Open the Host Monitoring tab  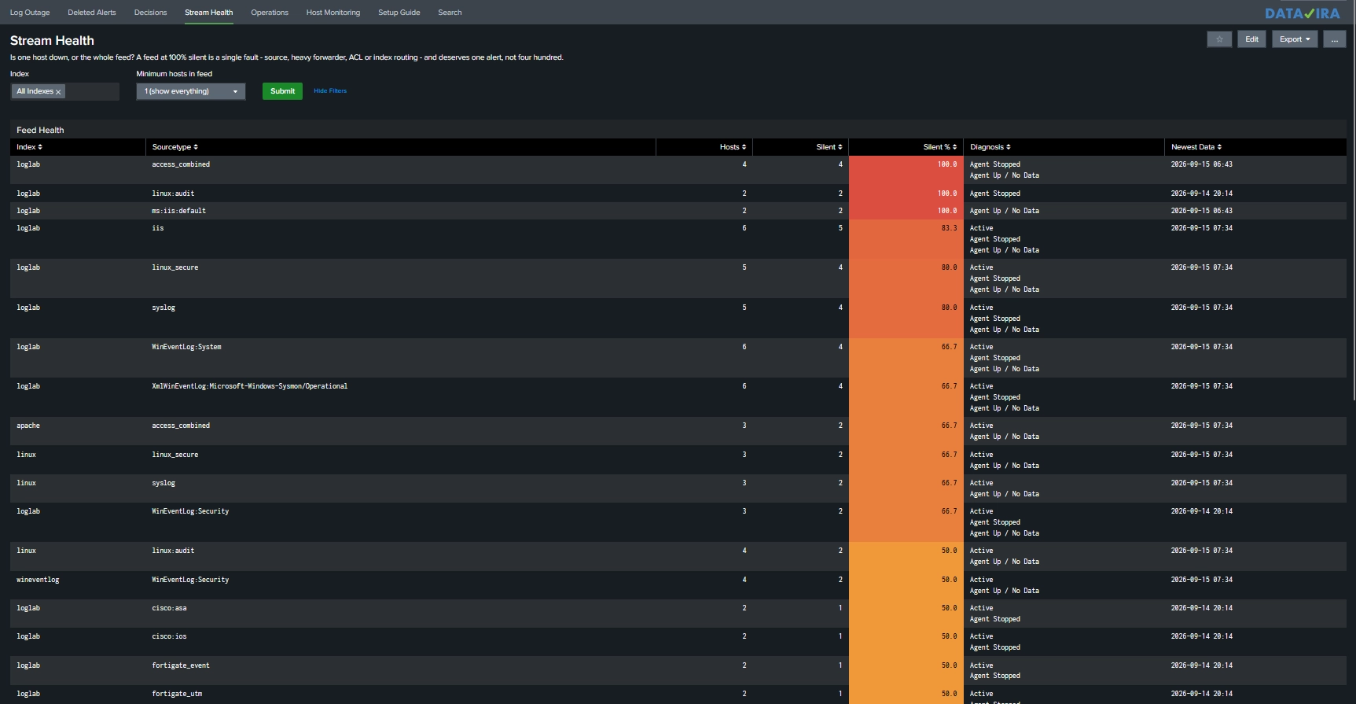333,13
